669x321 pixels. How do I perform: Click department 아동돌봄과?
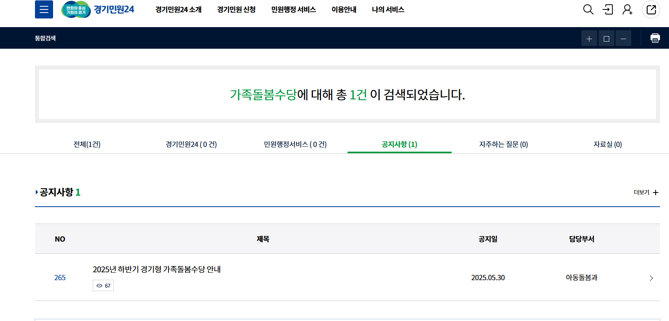click(581, 277)
